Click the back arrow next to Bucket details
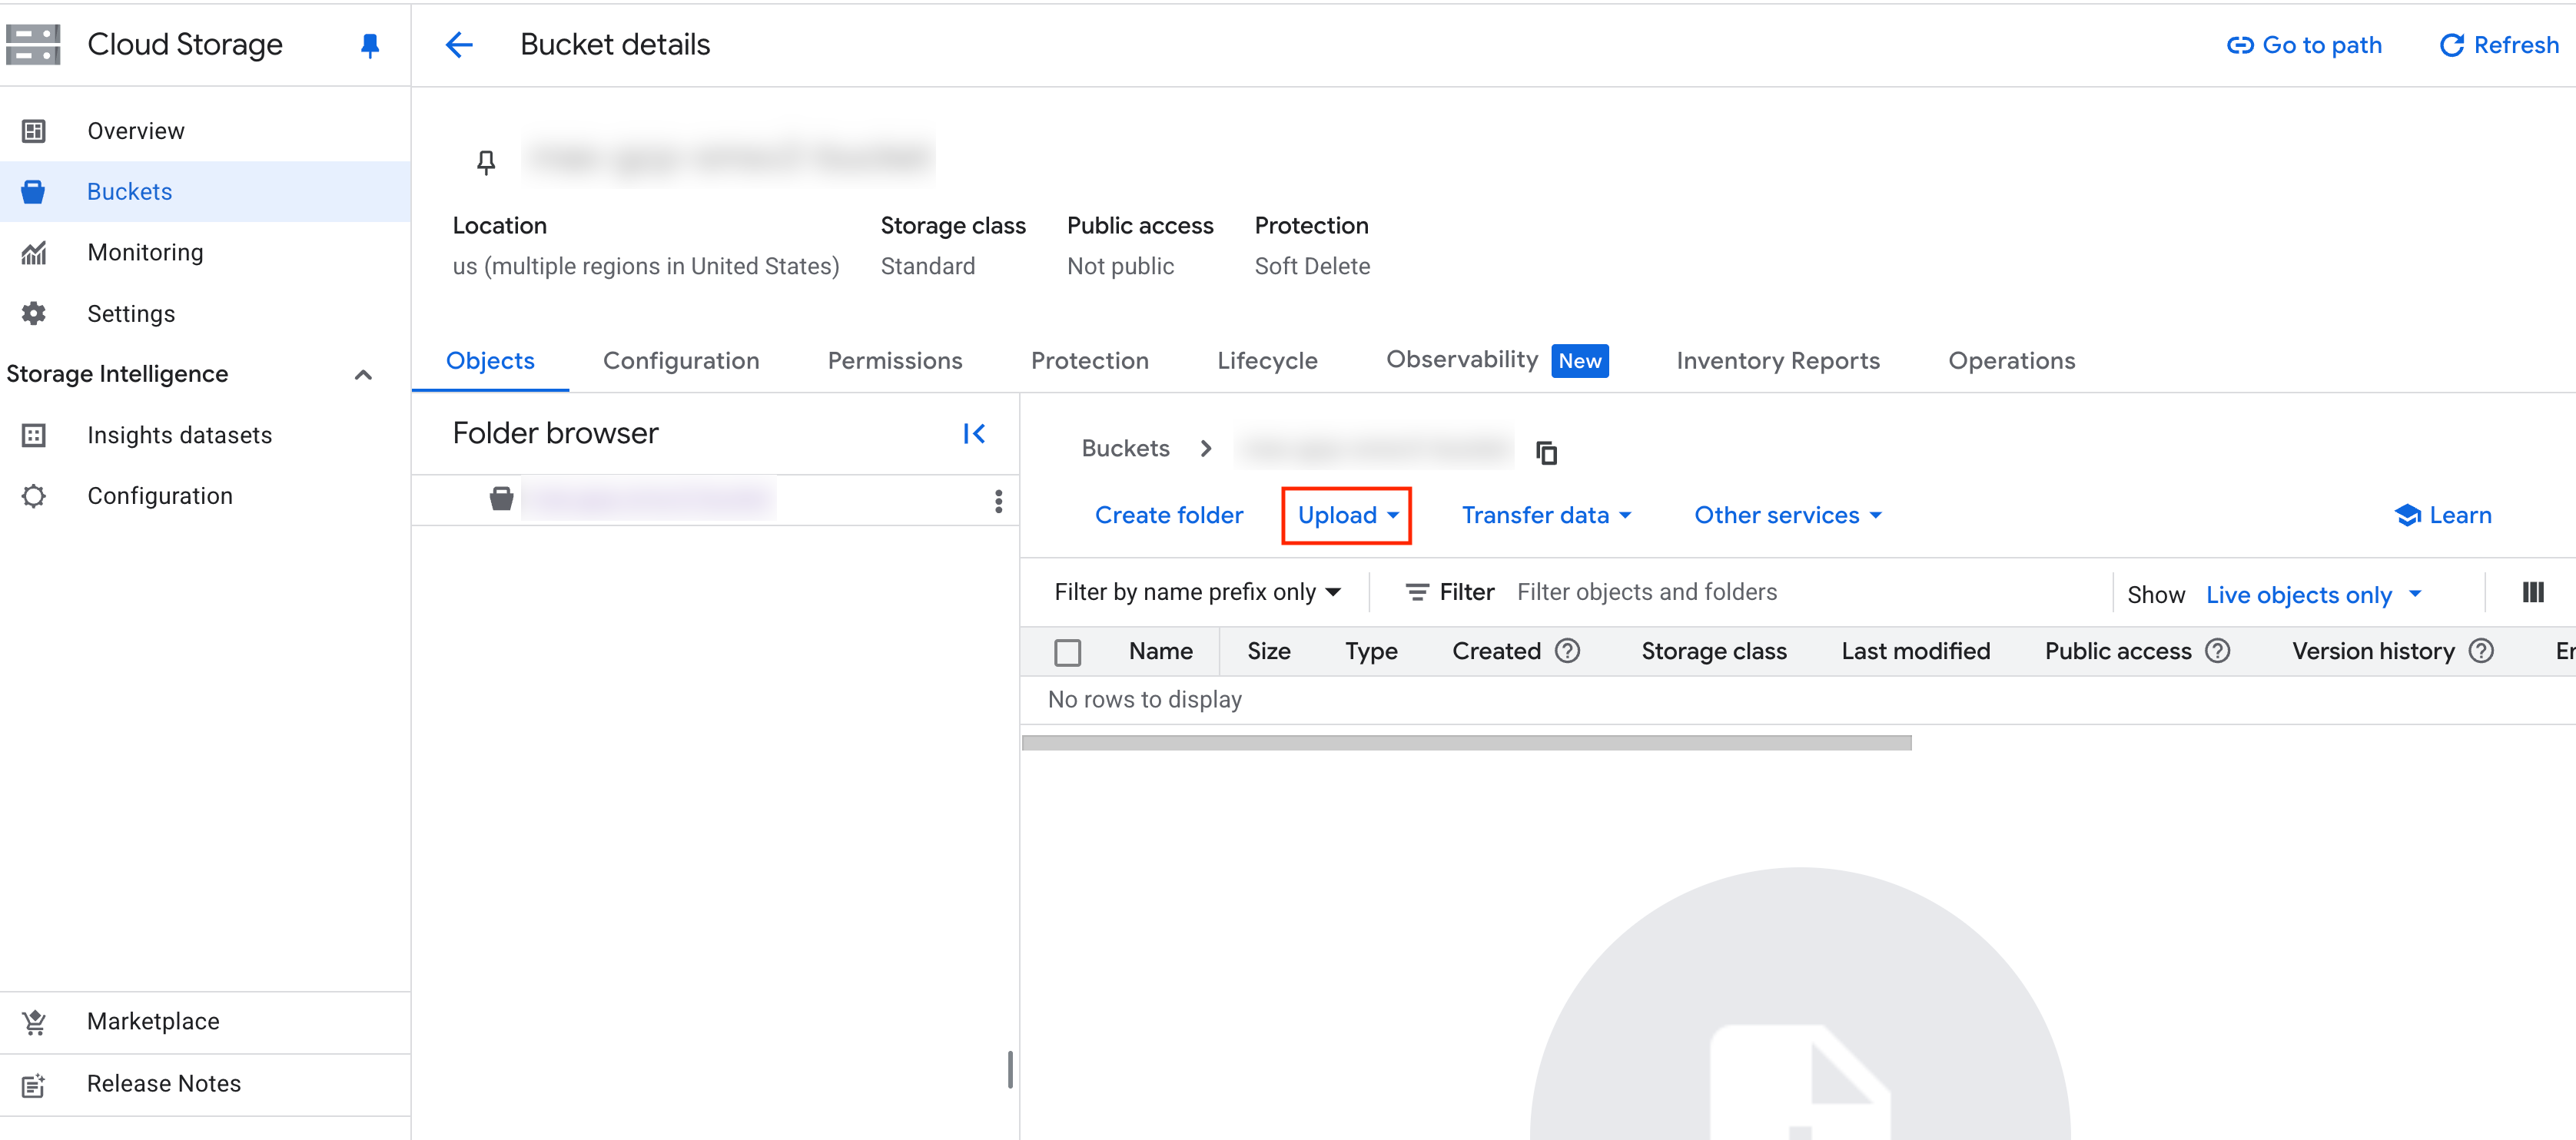 pyautogui.click(x=459, y=45)
